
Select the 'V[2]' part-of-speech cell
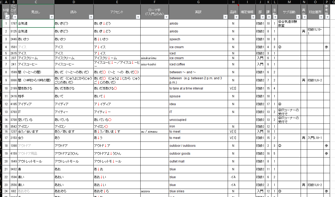coord(233,88)
